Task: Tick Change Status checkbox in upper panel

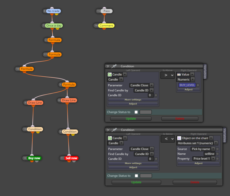Action: coord(136,112)
